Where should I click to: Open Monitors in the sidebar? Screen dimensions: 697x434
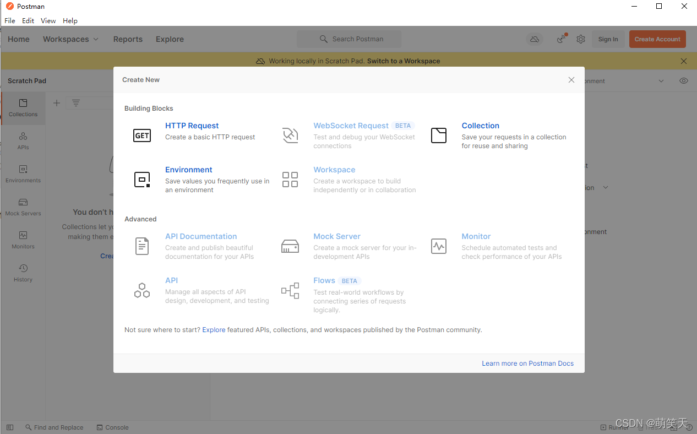click(23, 240)
